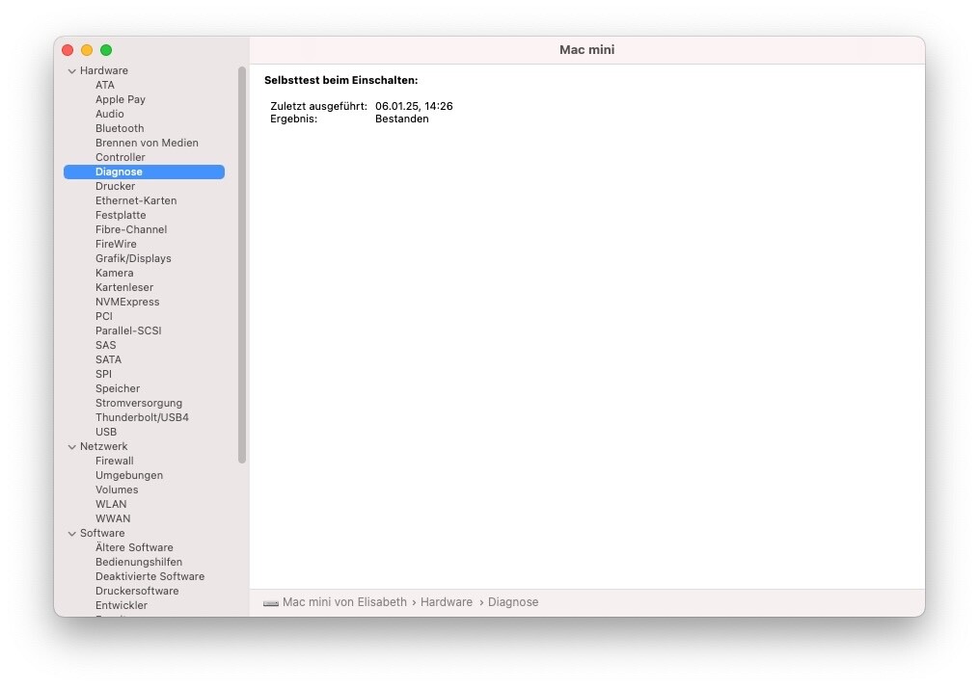Viewport: 979px width, 688px height.
Task: Show Bluetooth hardware information
Action: click(120, 128)
